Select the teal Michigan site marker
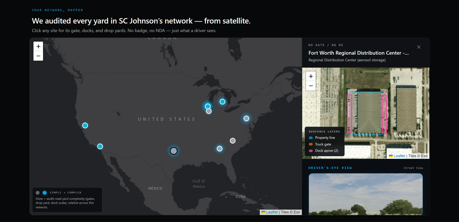The image size is (459, 222). [222, 102]
